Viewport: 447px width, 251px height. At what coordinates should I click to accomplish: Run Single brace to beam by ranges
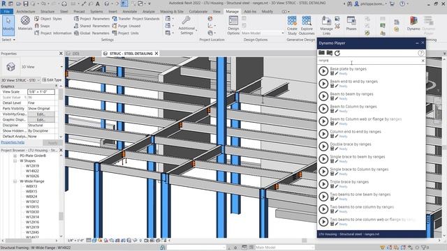(323, 159)
